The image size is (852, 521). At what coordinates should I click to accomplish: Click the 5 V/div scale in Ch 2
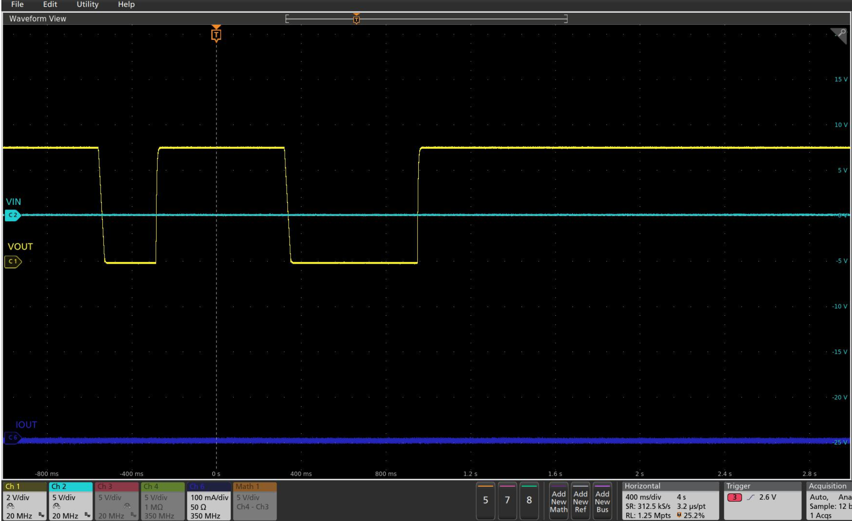[64, 497]
